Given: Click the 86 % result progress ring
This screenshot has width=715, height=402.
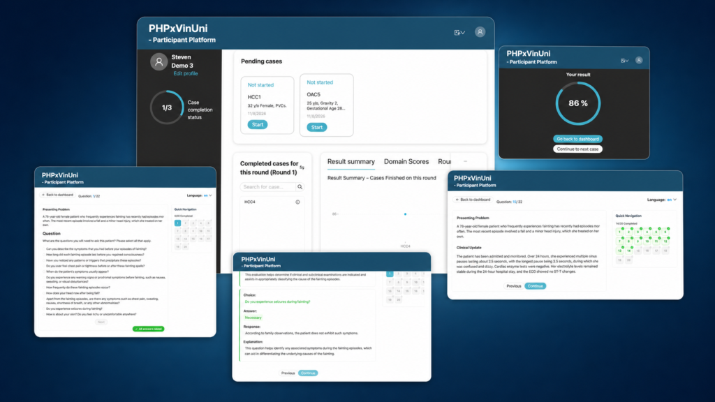Looking at the screenshot, I should coord(577,103).
